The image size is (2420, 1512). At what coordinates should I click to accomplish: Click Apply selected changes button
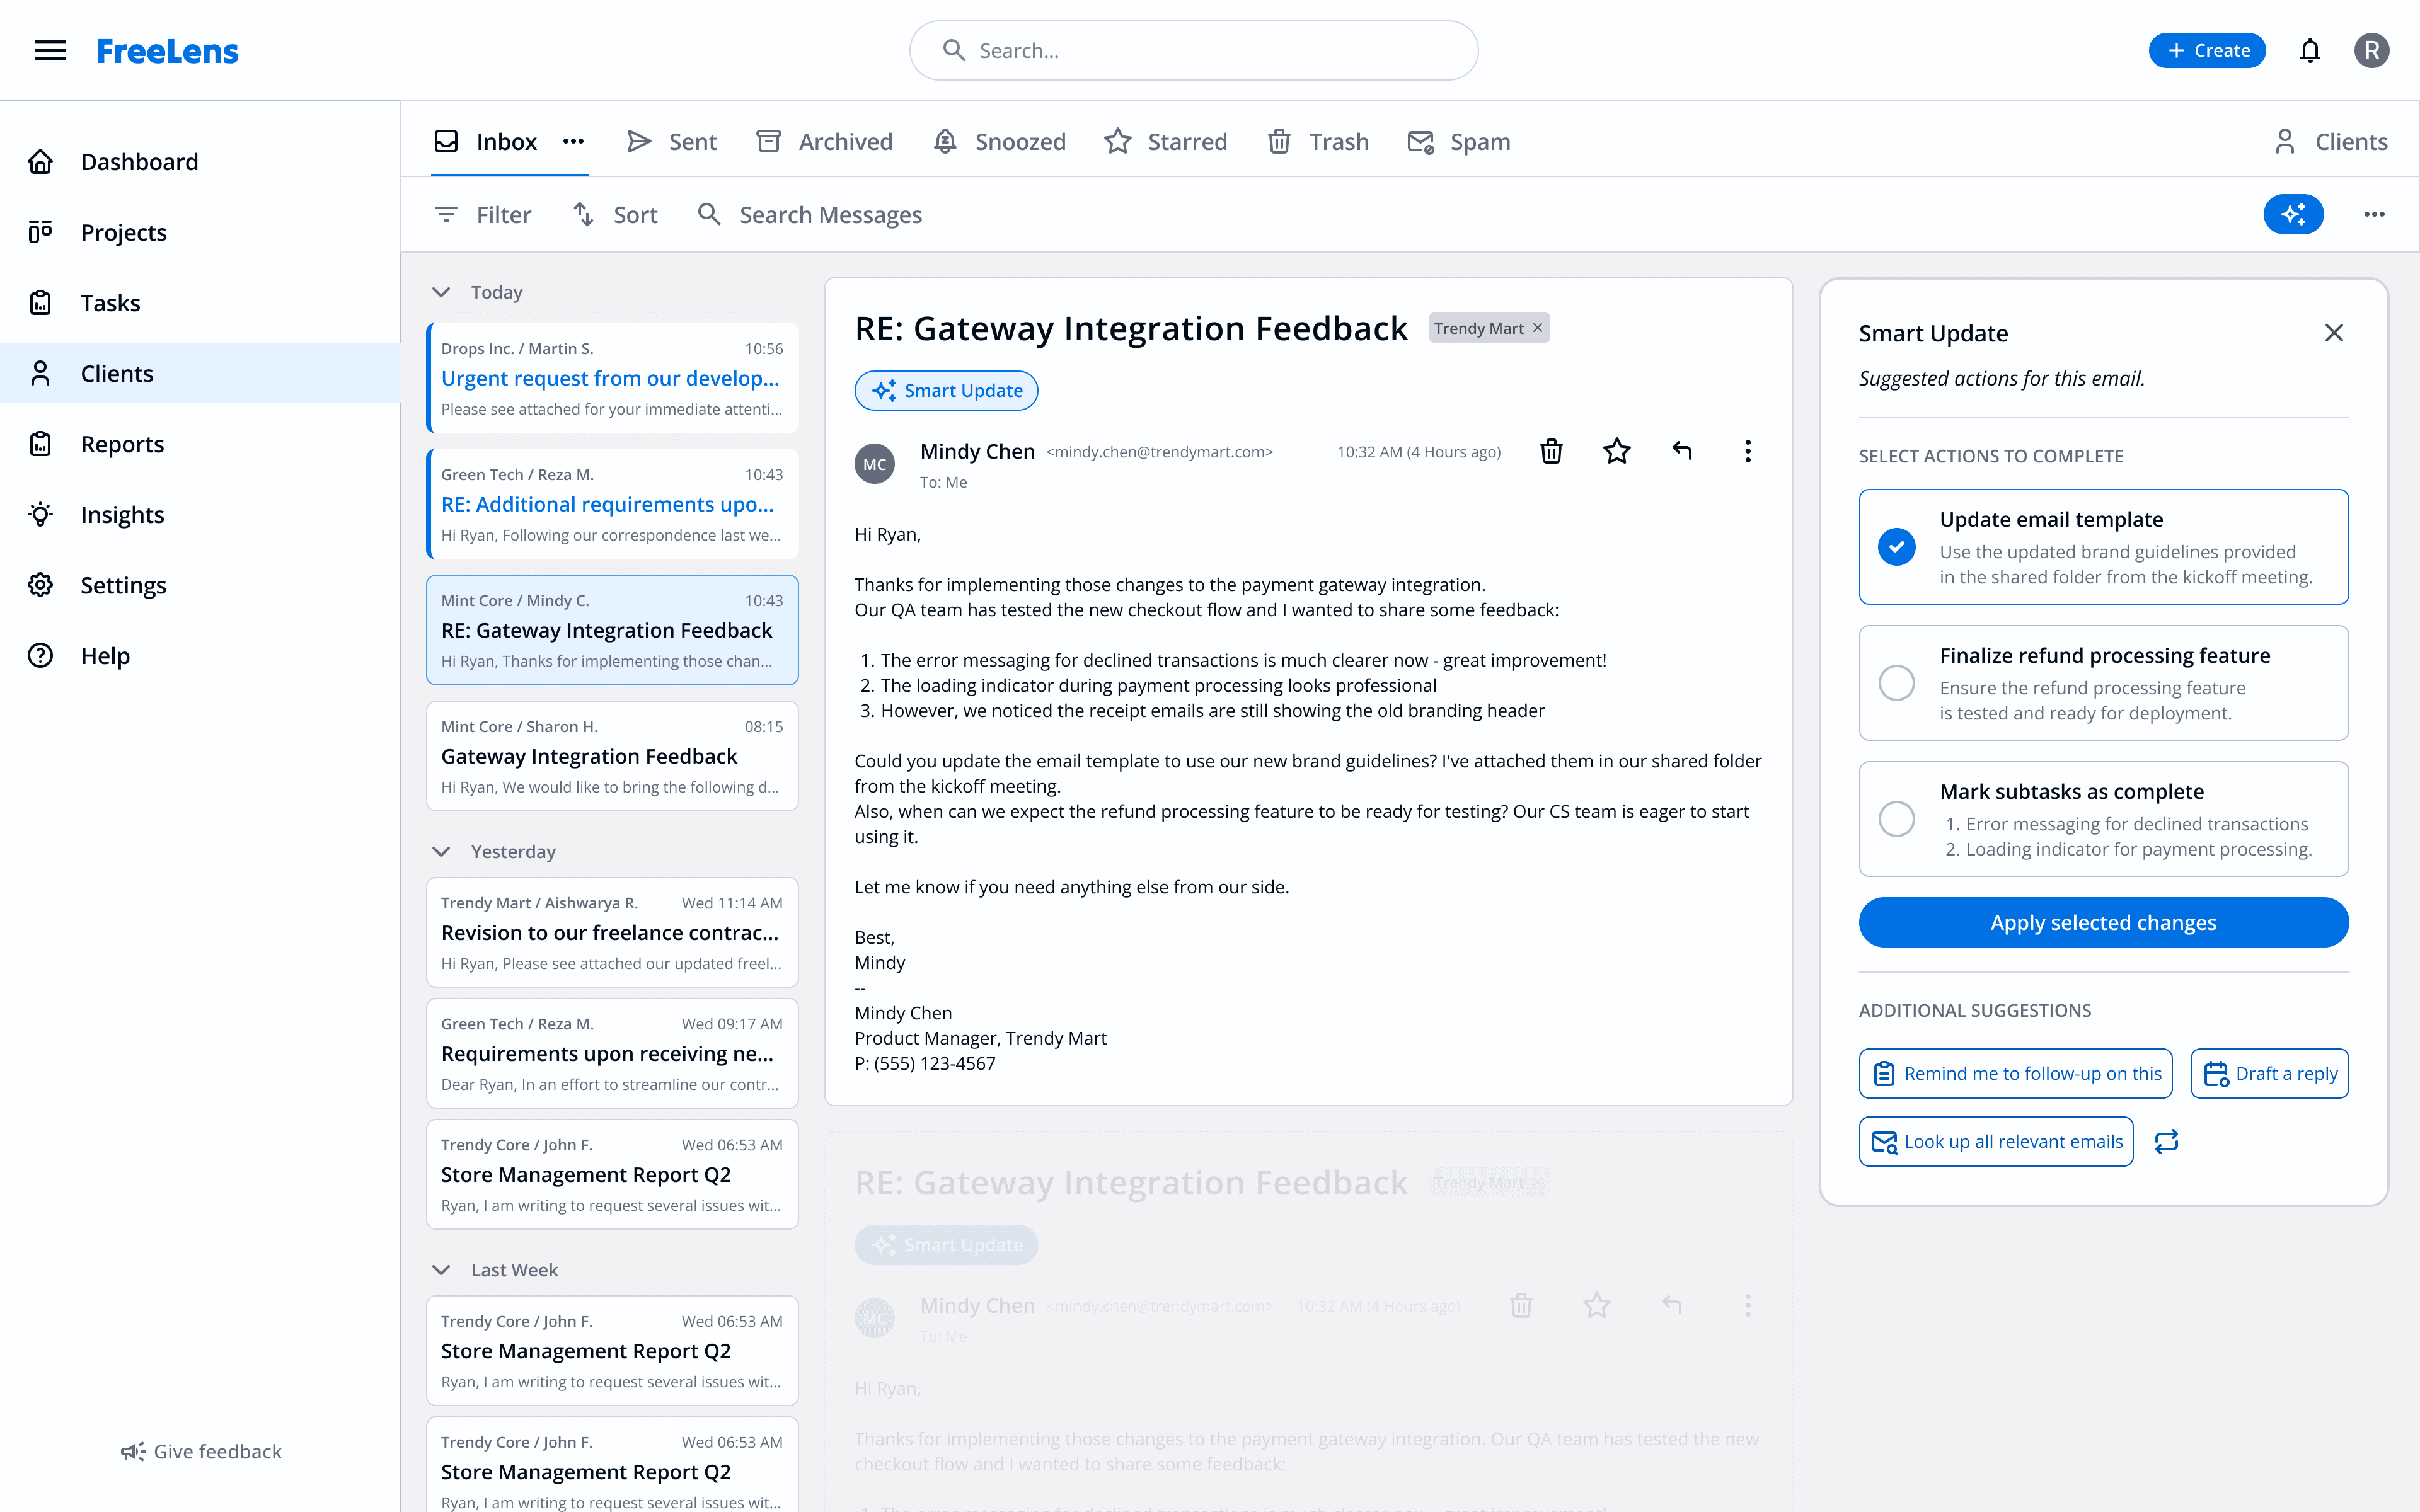pos(2102,922)
